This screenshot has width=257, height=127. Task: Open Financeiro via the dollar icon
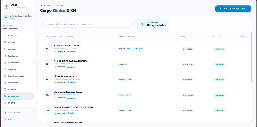(x=5, y=69)
